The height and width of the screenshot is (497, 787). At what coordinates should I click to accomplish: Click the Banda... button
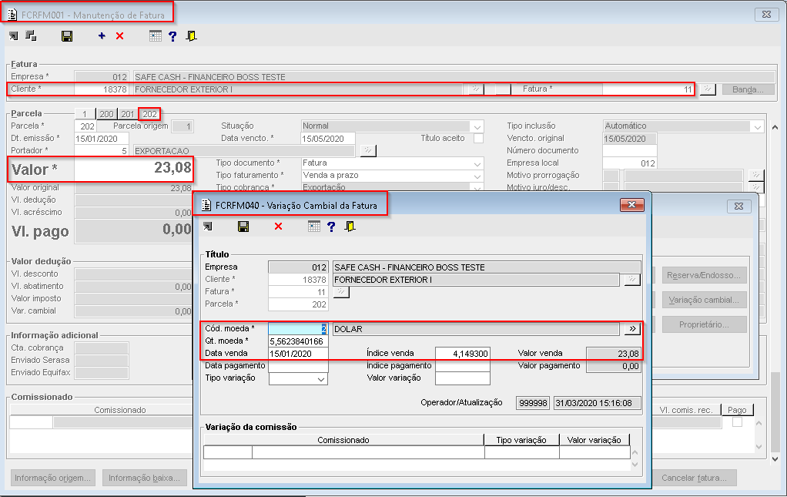(748, 89)
